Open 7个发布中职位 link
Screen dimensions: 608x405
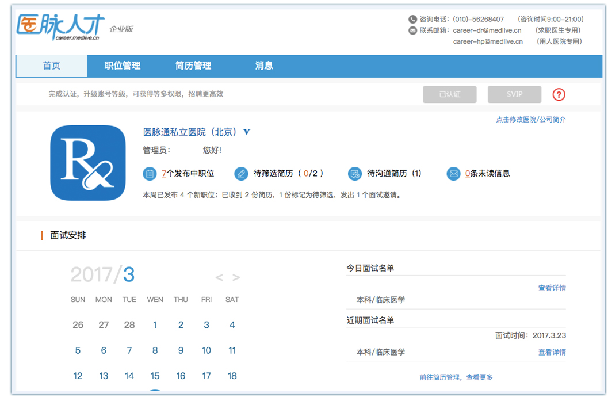pos(188,173)
